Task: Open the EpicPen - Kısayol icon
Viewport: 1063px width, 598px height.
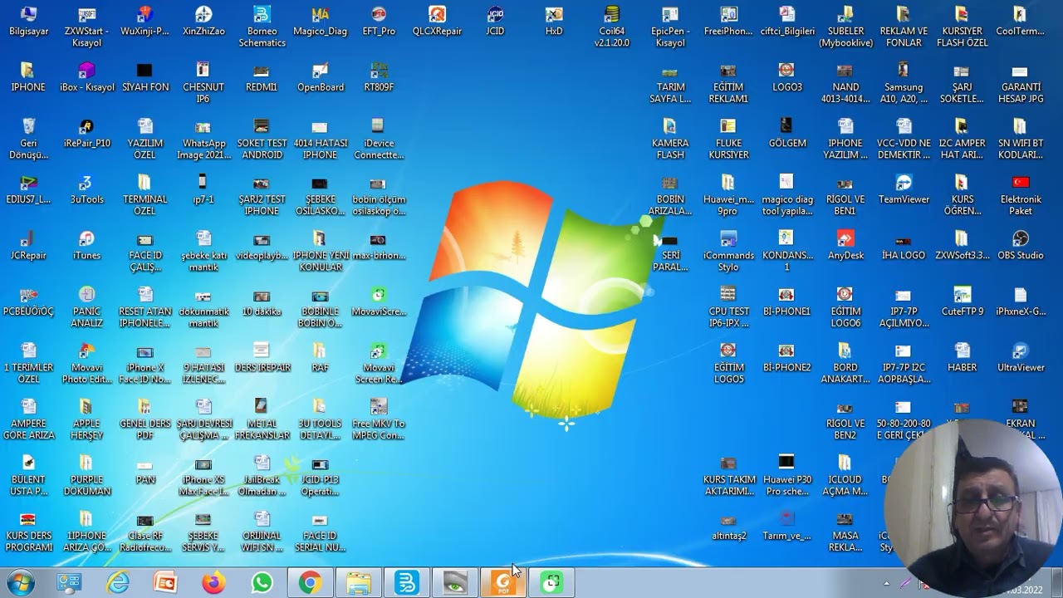Action: click(670, 27)
